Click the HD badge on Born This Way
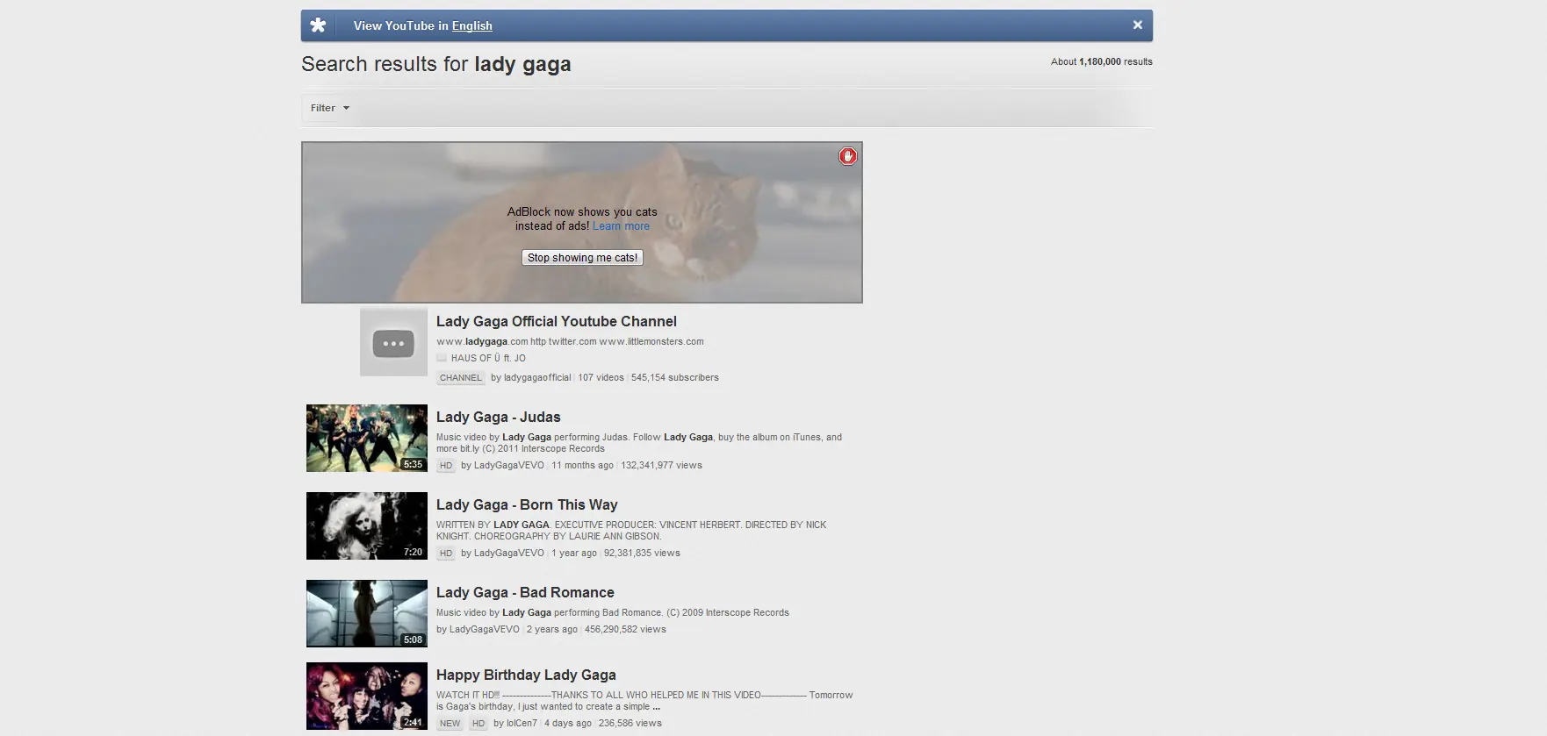 coord(446,554)
